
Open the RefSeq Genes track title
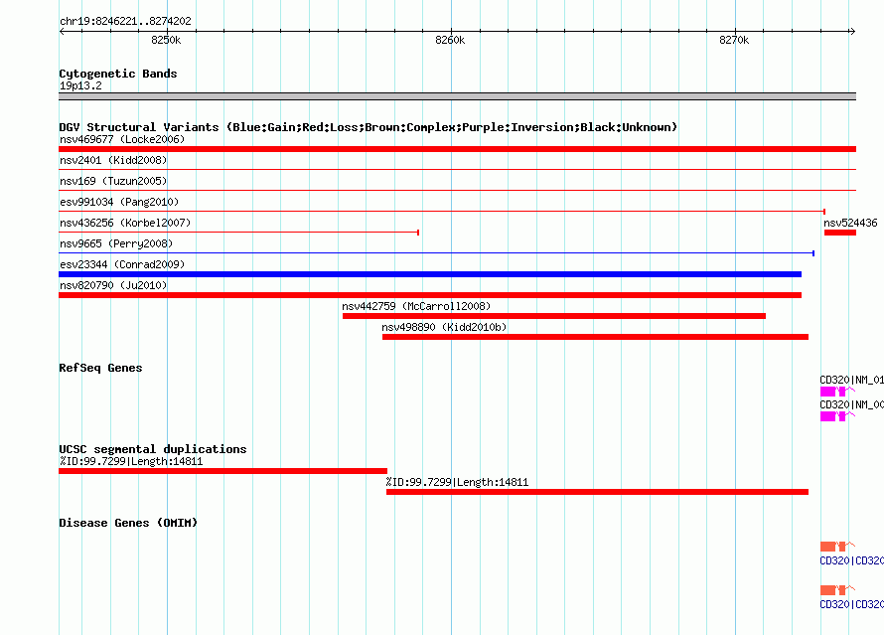100,368
